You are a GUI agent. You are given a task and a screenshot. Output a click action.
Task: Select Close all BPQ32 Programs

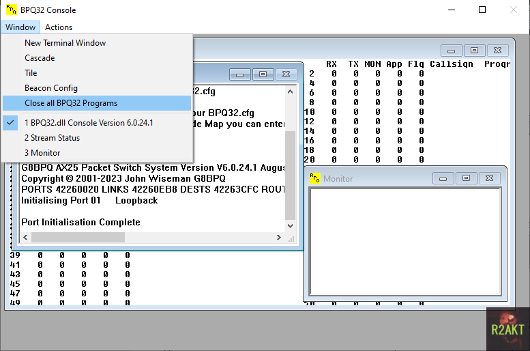(97, 103)
